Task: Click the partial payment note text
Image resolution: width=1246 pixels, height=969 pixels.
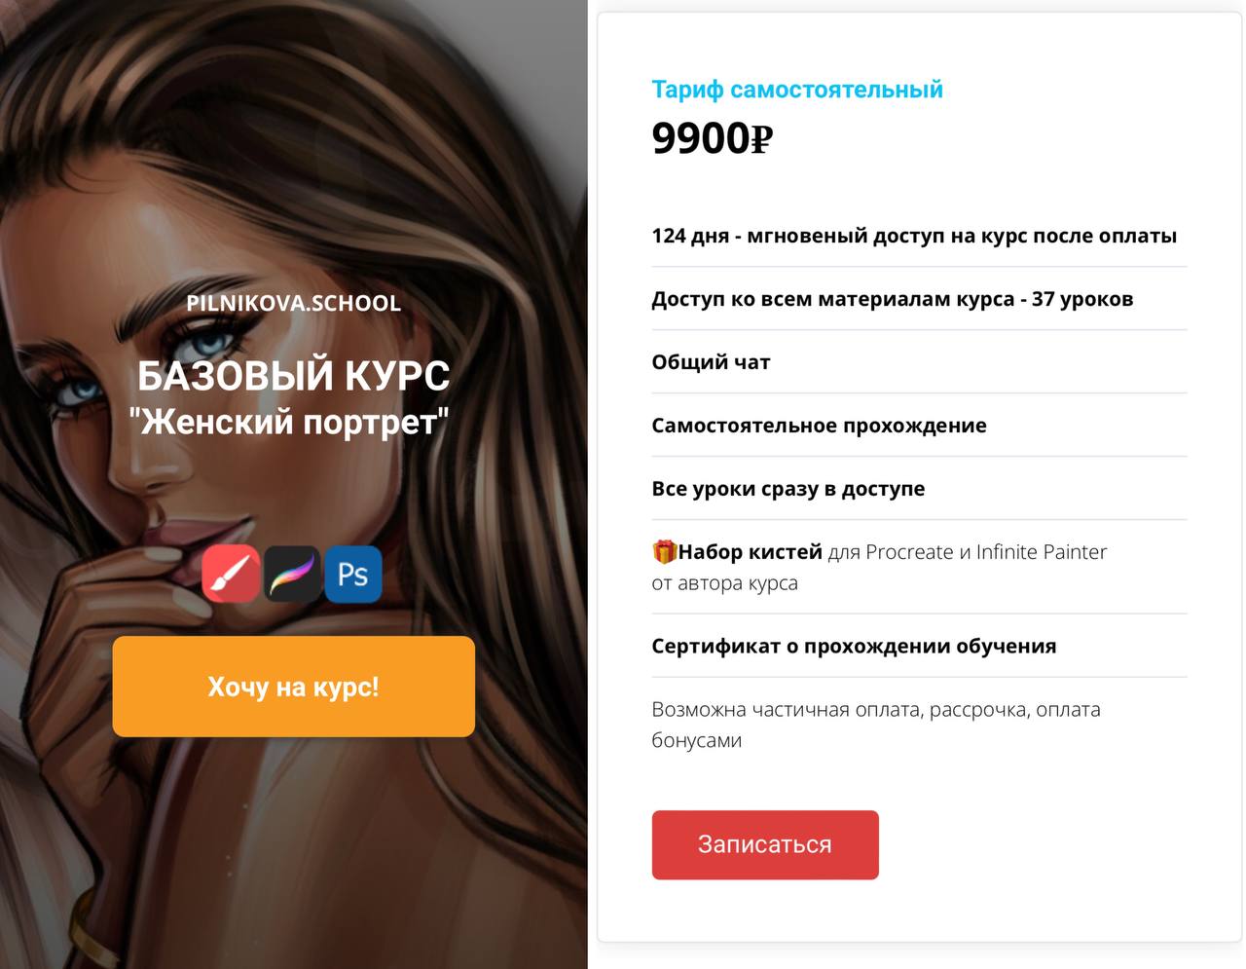Action: (x=876, y=725)
